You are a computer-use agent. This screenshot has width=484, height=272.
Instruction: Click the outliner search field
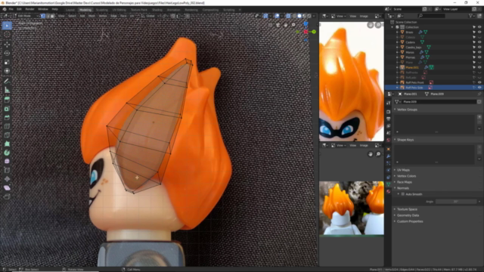click(x=432, y=16)
